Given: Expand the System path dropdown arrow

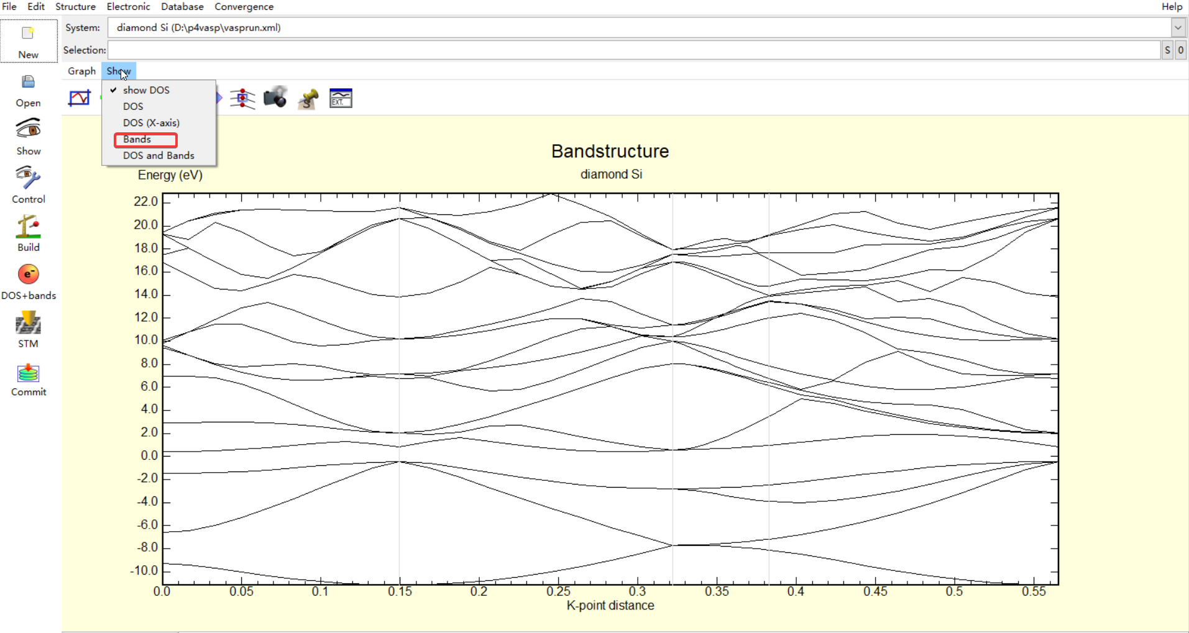Looking at the screenshot, I should pos(1178,27).
